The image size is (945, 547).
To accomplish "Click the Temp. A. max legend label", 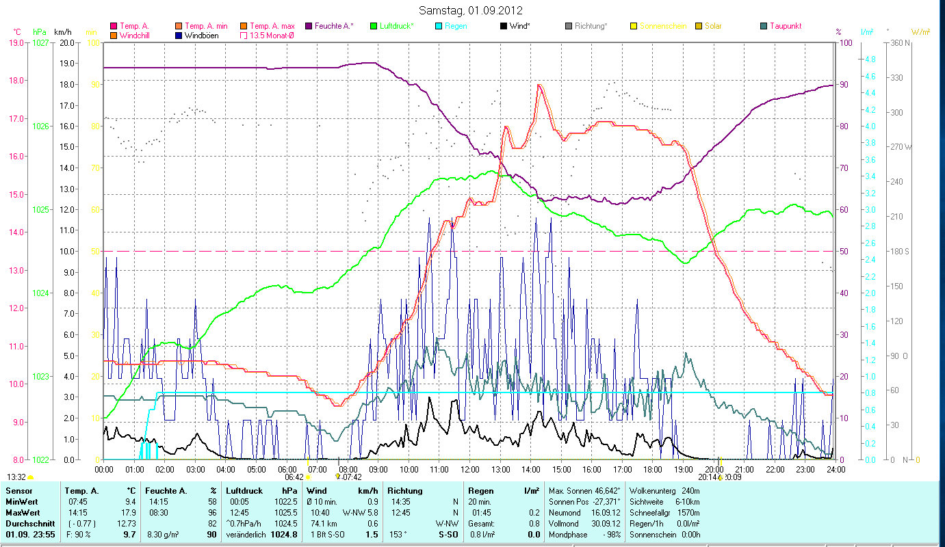I will [x=272, y=26].
